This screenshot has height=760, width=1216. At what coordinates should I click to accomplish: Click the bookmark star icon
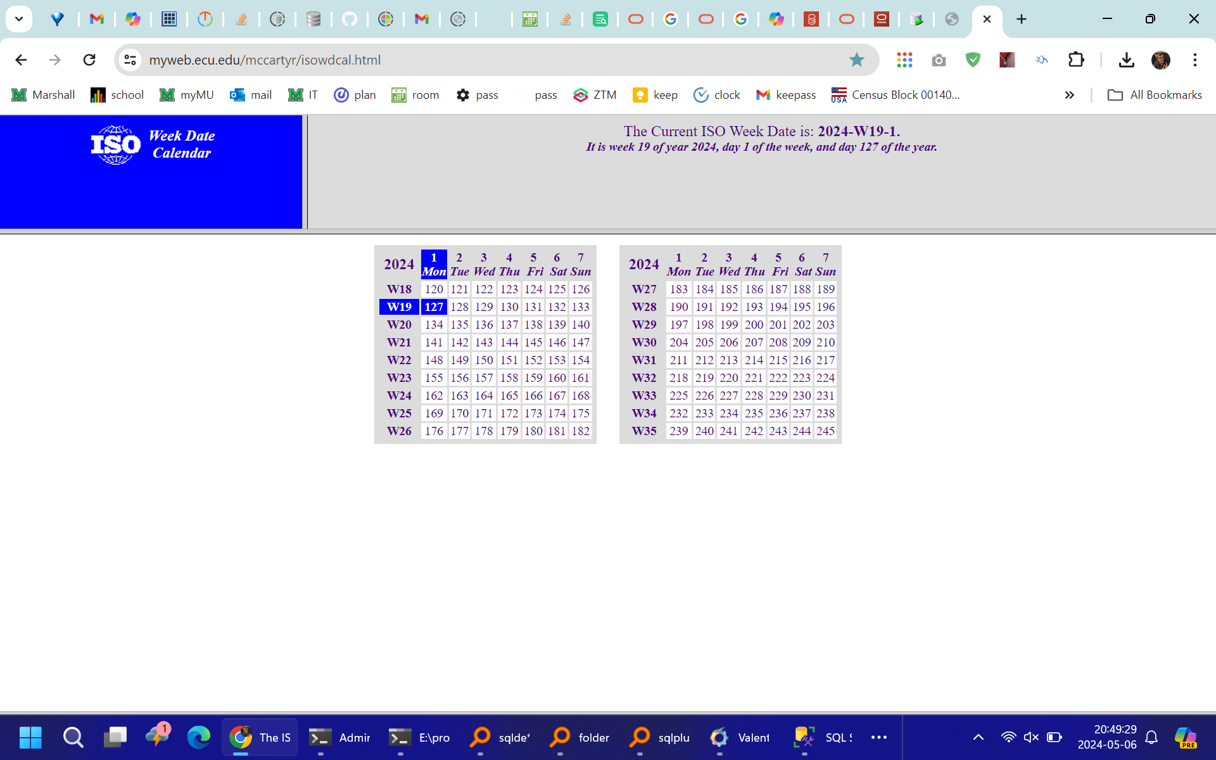point(856,60)
